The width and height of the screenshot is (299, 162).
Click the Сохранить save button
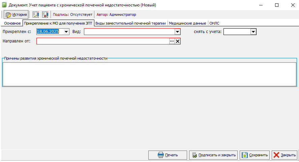(255, 155)
